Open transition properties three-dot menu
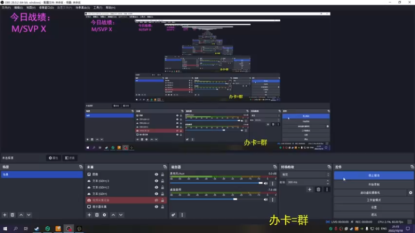 click(x=327, y=190)
